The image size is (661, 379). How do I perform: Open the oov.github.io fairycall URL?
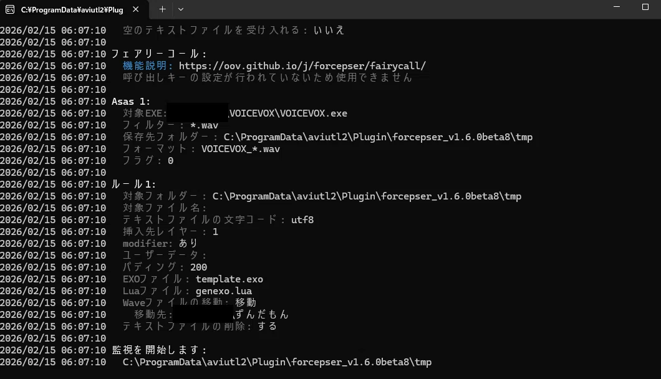pyautogui.click(x=302, y=66)
